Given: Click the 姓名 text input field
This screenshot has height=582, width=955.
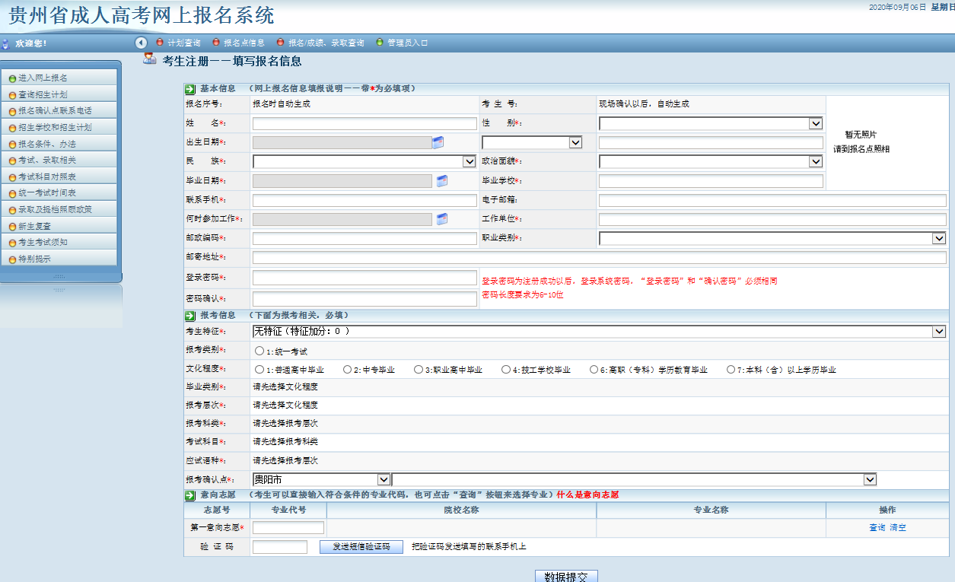Looking at the screenshot, I should coord(364,123).
